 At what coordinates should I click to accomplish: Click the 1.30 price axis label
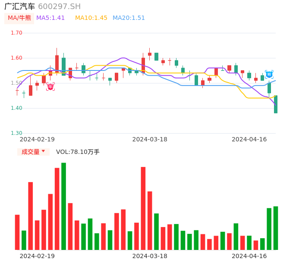pyautogui.click(x=16, y=133)
